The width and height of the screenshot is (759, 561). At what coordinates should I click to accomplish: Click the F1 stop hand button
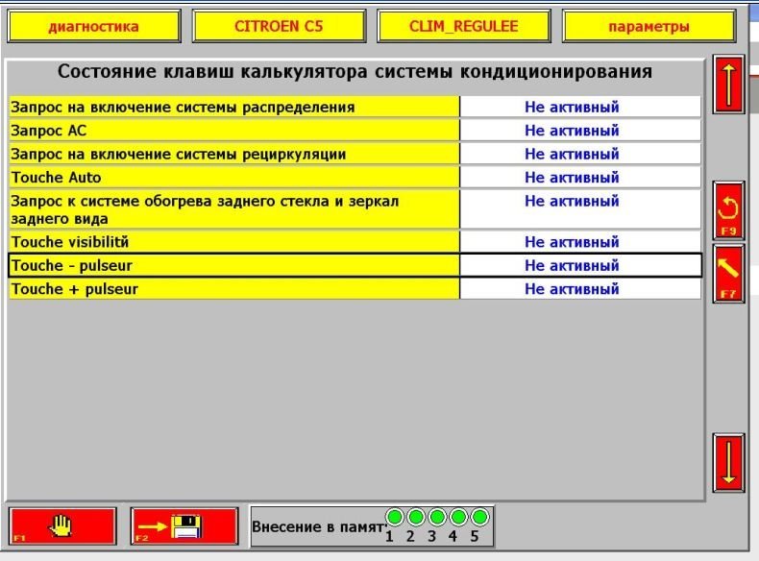tap(61, 525)
